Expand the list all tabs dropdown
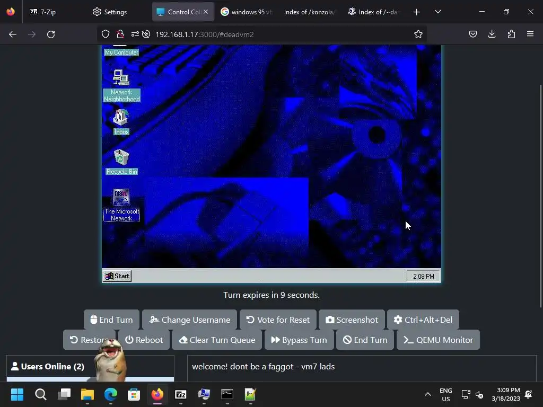Image resolution: width=543 pixels, height=407 pixels. tap(437, 12)
